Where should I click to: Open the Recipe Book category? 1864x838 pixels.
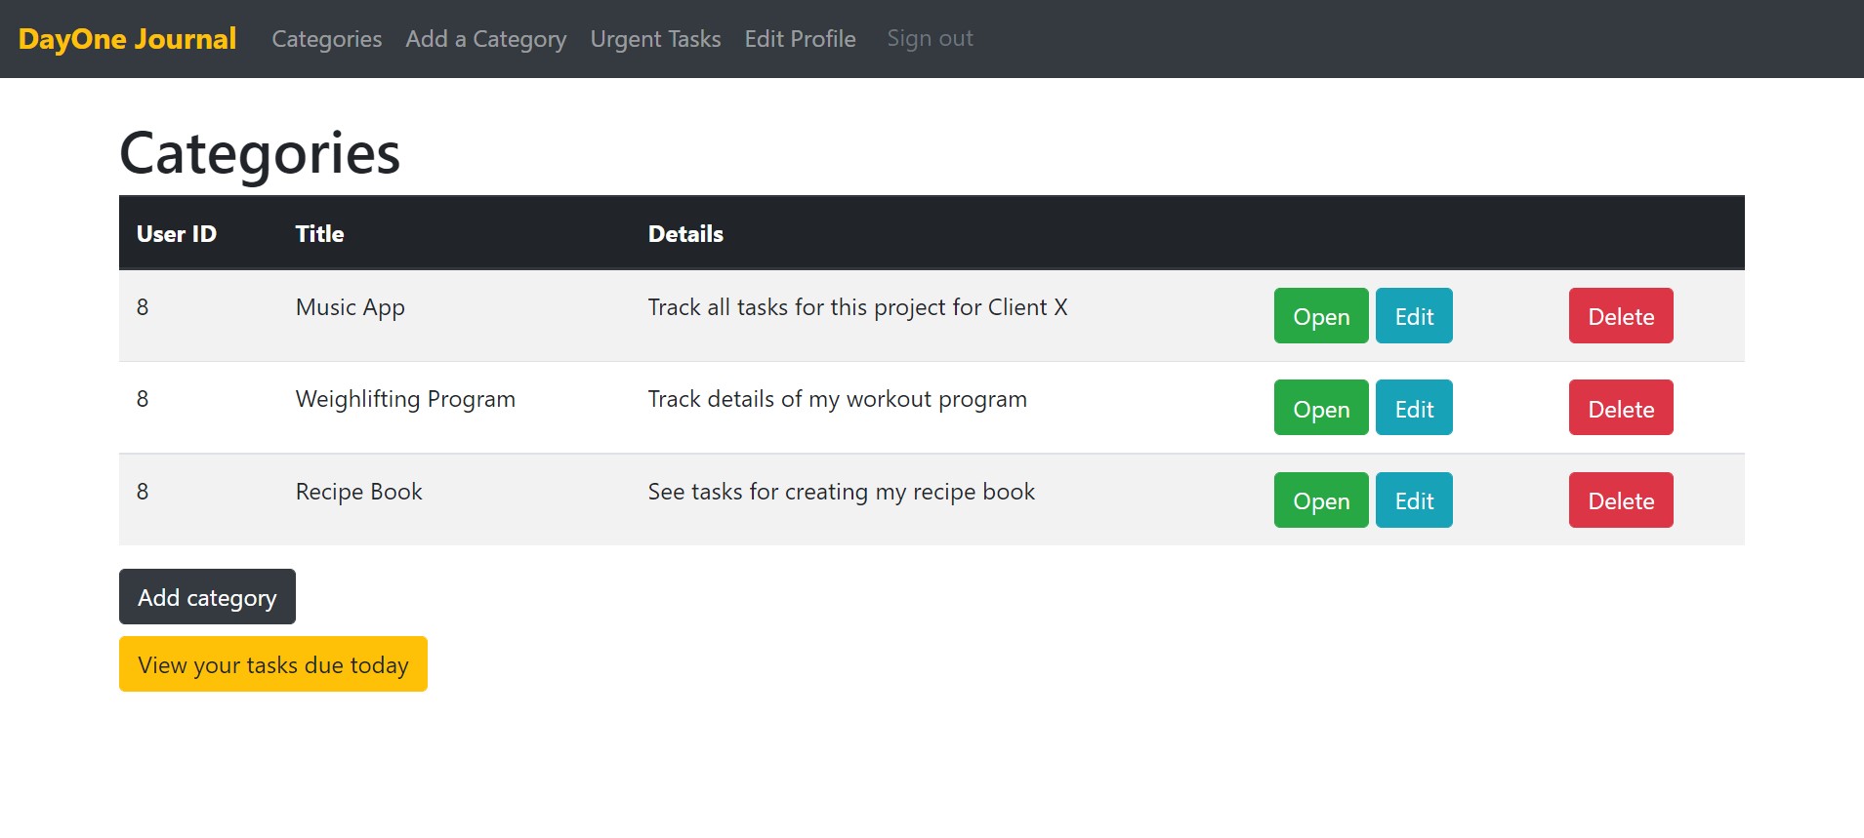click(1321, 500)
